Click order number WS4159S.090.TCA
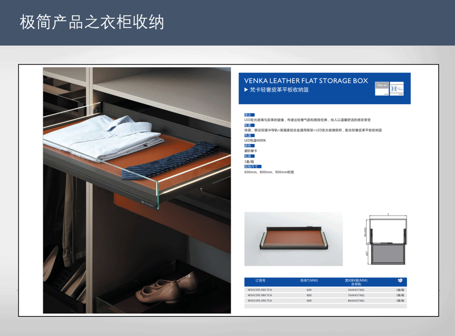Image resolution: width=455 pixels, height=336 pixels. 260,300
